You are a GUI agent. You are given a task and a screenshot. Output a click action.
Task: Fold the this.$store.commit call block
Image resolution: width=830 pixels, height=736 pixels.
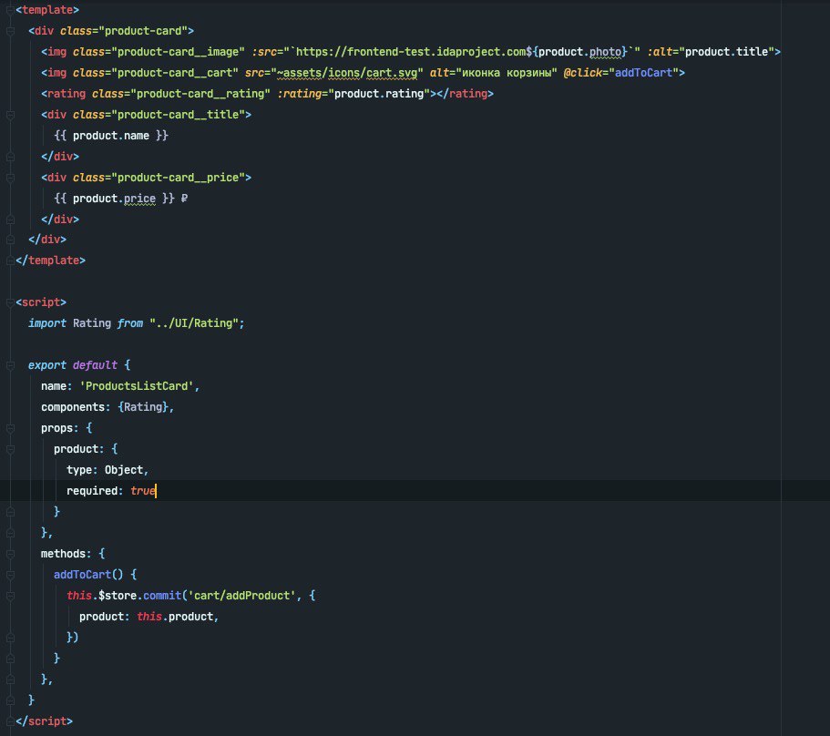(x=9, y=596)
